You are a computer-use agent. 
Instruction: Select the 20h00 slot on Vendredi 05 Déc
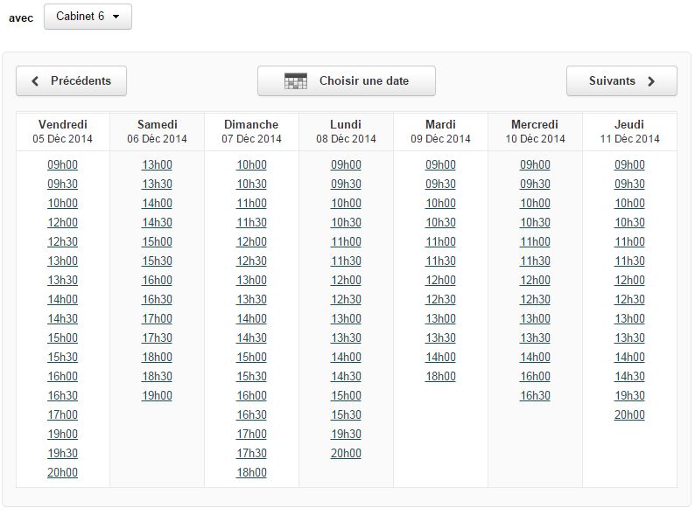62,472
